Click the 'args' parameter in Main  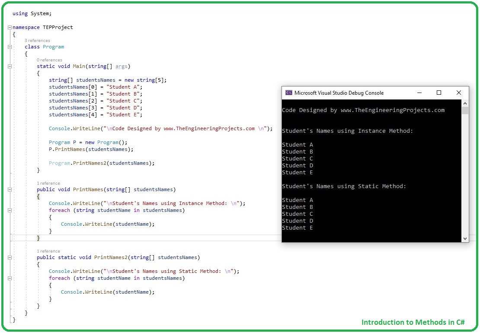[121, 67]
